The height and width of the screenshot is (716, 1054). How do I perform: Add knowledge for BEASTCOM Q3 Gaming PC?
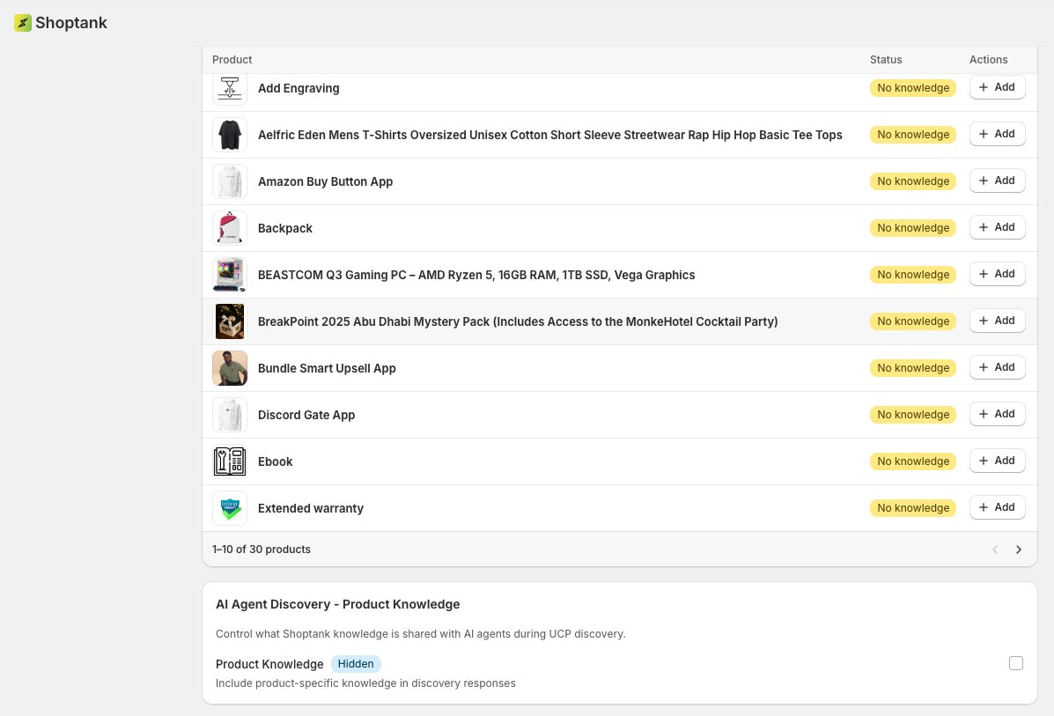click(997, 274)
